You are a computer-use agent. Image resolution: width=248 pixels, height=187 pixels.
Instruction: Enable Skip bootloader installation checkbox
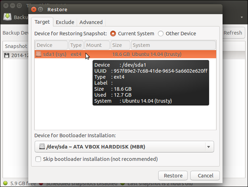click(x=38, y=159)
